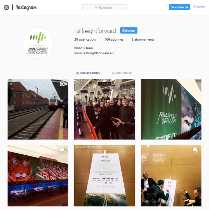View the 2 abonnements following list
This screenshot has width=209, height=210.
pos(143,40)
